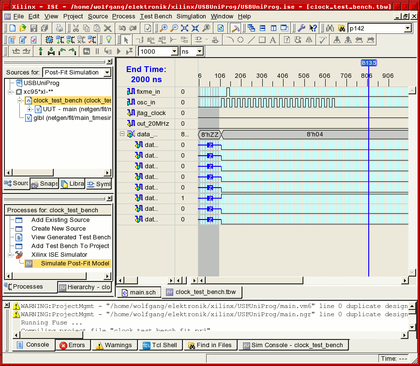Click the 813.5 time cursor marker

pyautogui.click(x=369, y=63)
